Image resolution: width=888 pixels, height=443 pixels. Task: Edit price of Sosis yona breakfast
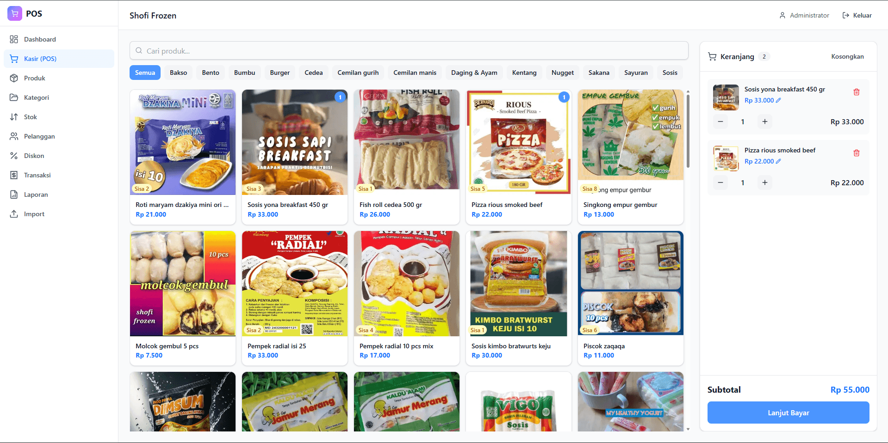point(778,100)
